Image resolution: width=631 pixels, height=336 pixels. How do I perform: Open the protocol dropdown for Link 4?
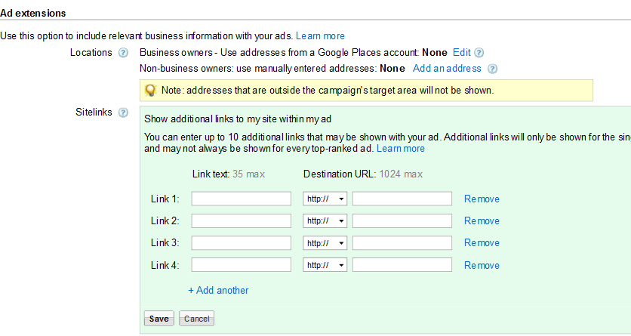click(325, 266)
